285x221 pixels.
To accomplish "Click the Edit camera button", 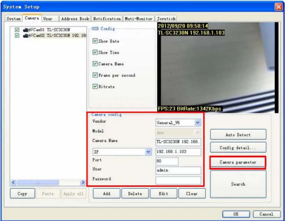I will (x=163, y=194).
